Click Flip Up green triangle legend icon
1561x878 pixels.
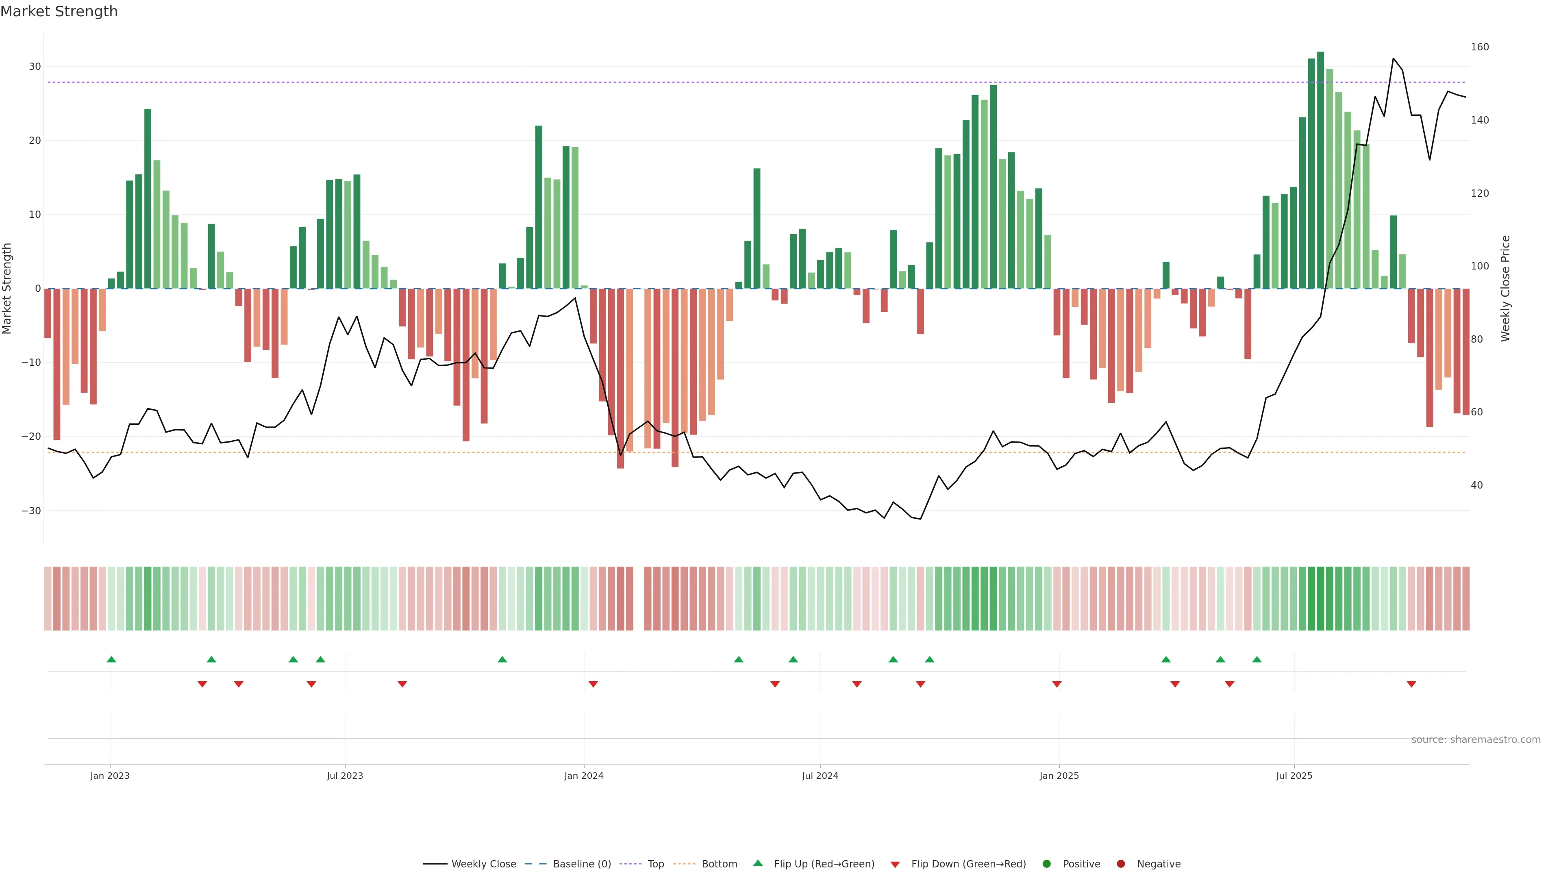(x=757, y=863)
